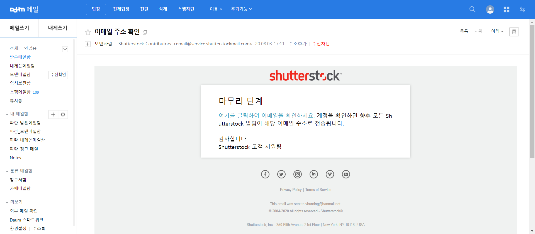Open 파란_내게쓴메일함 folder
This screenshot has height=234, width=535.
pyautogui.click(x=27, y=140)
